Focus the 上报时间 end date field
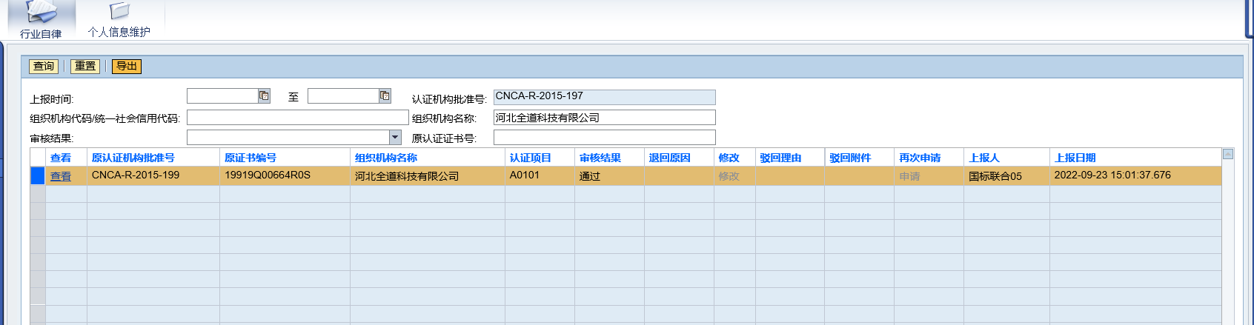1254x325 pixels. (x=343, y=96)
